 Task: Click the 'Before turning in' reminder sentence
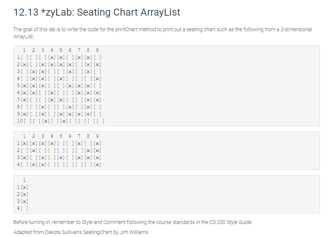point(133,222)
